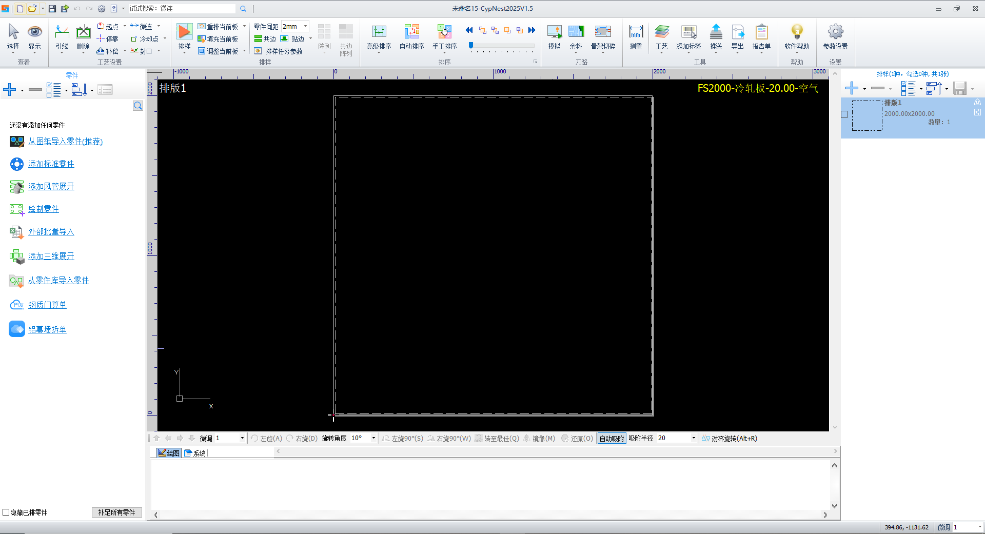Open the 旋转角度 10° dropdown
This screenshot has height=534, width=985.
(373, 438)
